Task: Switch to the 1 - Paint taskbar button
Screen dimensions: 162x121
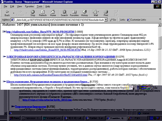Action: coord(137,118)
